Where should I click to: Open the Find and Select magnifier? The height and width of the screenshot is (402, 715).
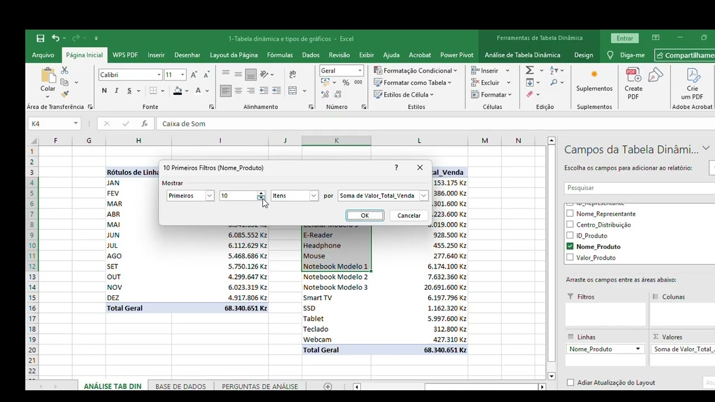pyautogui.click(x=554, y=83)
